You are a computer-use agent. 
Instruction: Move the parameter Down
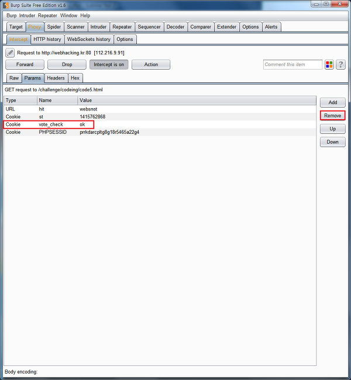point(332,142)
